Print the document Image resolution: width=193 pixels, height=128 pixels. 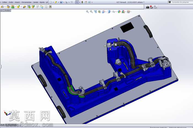pos(66,2)
